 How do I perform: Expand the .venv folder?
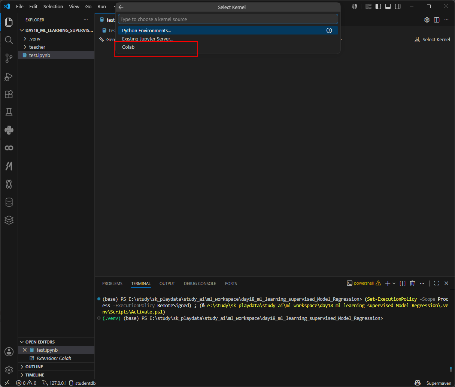(56, 39)
